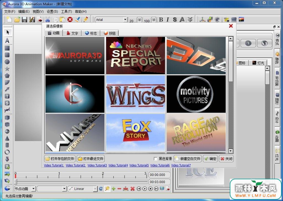The width and height of the screenshot is (283, 201).
Task: Switch to the 按钮 template tab
Action: tap(110, 33)
